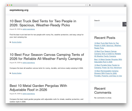Open Recent Posts link for Truck Bed Tents
The width and height of the screenshot is (132, 111).
(x=108, y=46)
